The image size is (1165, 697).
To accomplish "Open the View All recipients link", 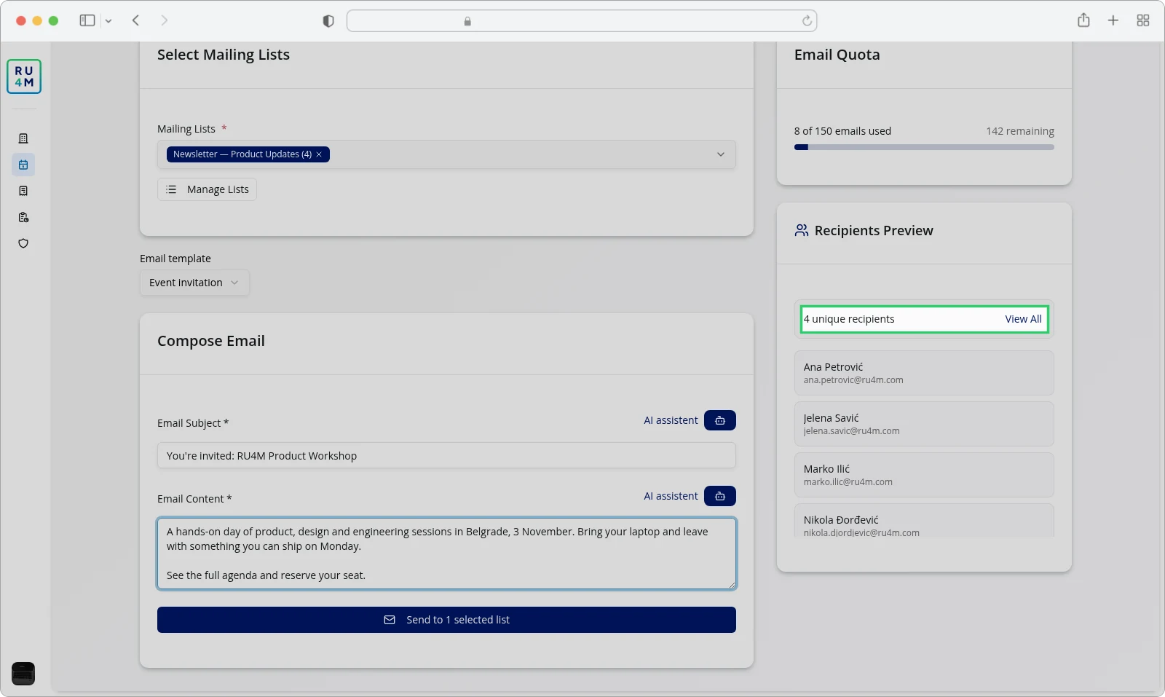I will [x=1023, y=319].
